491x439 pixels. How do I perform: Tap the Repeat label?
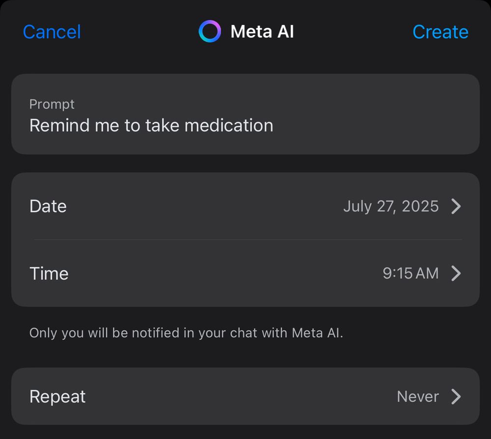[x=57, y=396]
